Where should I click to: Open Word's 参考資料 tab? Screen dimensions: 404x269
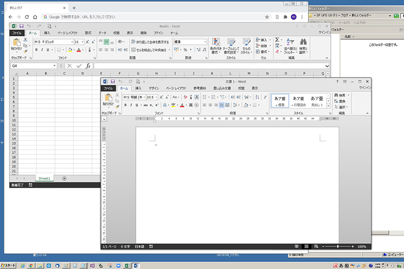[199, 88]
